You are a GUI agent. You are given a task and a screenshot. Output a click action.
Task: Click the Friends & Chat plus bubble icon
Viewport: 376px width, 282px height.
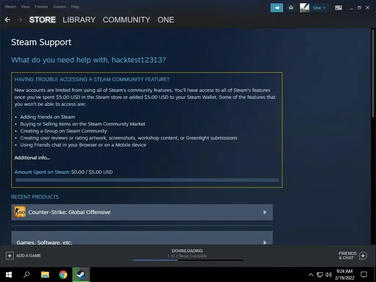363,256
